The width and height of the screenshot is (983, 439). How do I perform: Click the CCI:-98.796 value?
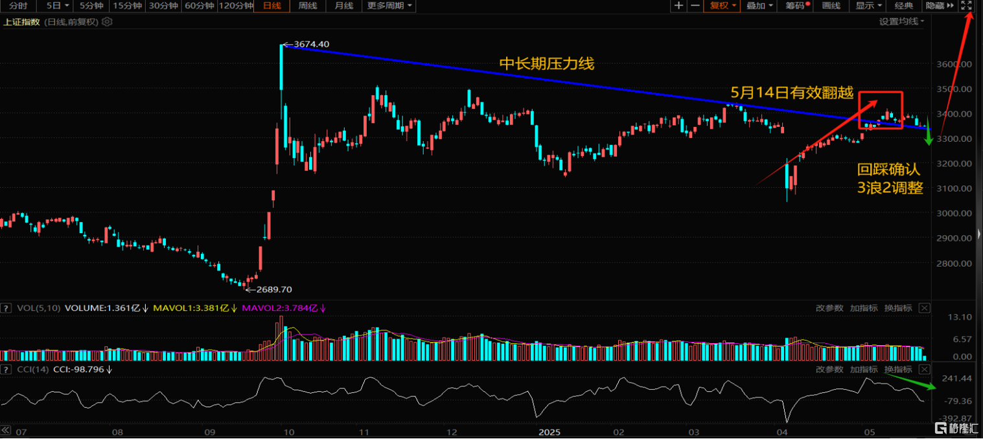point(78,369)
